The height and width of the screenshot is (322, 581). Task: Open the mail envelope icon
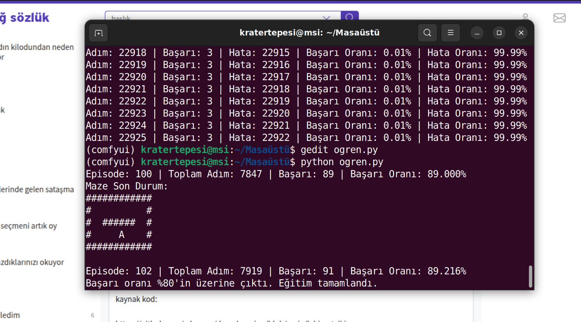[559, 18]
